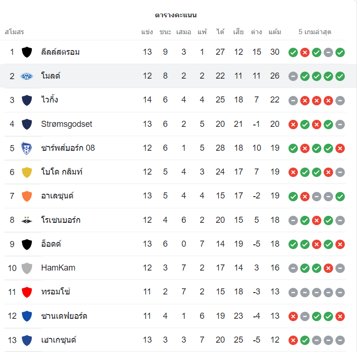Click the โรเซนบอร์ก club crest icon

(27, 220)
